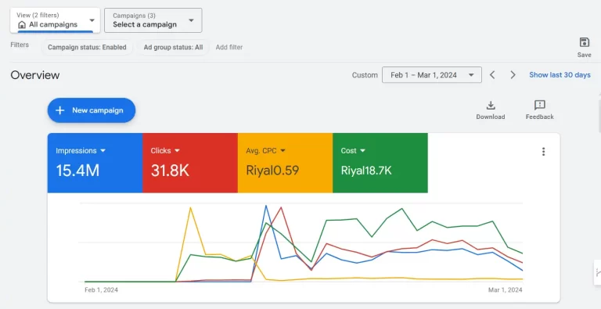Save the current view with Save icon

(x=584, y=47)
